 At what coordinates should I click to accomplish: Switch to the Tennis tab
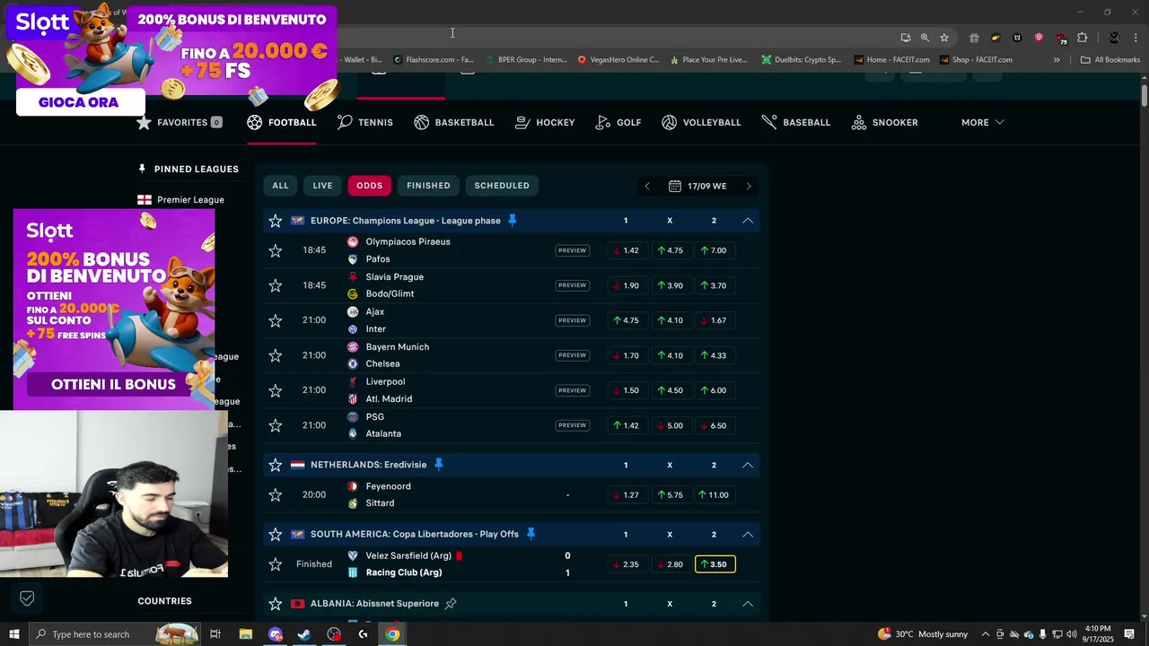pos(365,122)
